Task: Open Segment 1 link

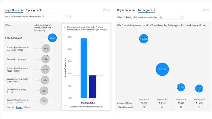Action: 144,99
